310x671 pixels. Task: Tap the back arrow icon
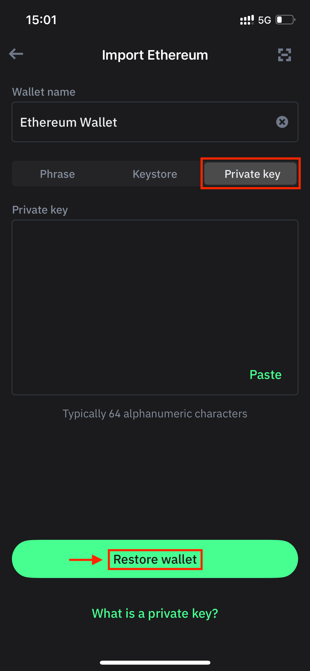pos(16,54)
